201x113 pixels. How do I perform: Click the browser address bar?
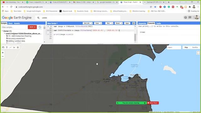(x=82, y=7)
